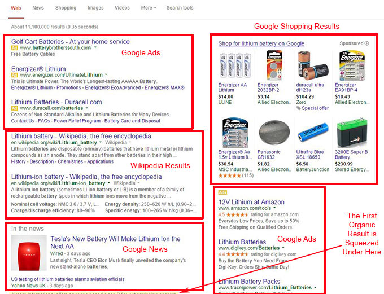Image resolution: width=384 pixels, height=294 pixels.
Task: Open the Energizer AA Lithium product title
Action: (233, 87)
